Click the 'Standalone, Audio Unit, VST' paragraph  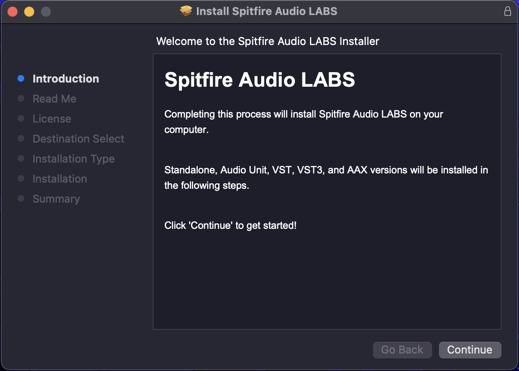click(x=326, y=178)
